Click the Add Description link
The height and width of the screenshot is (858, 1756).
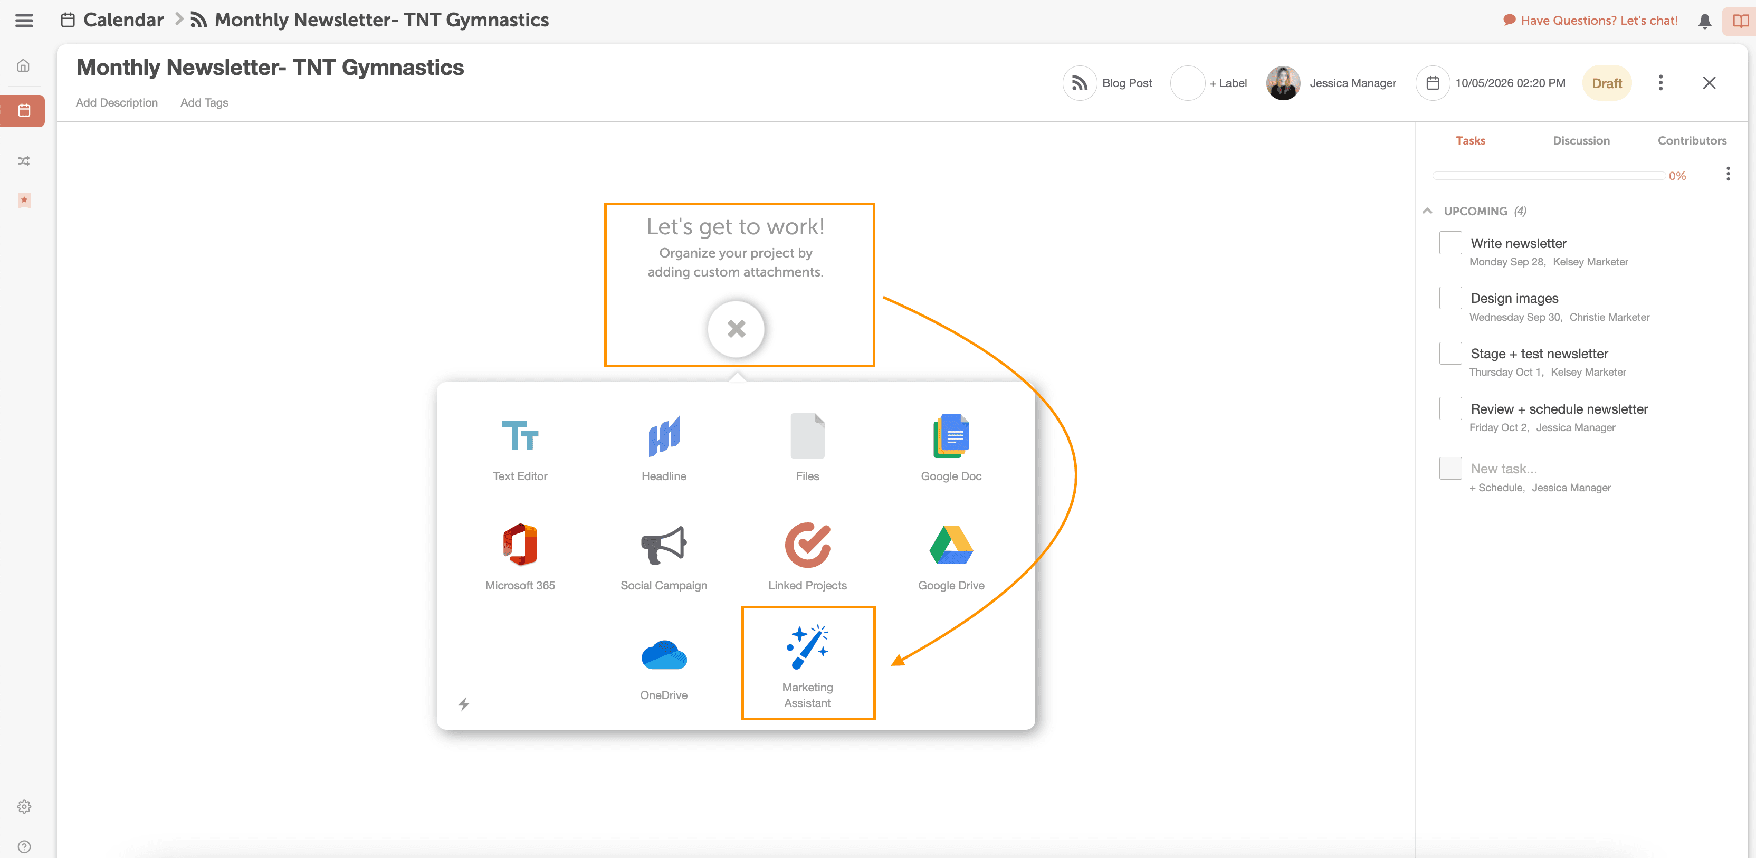pyautogui.click(x=117, y=102)
